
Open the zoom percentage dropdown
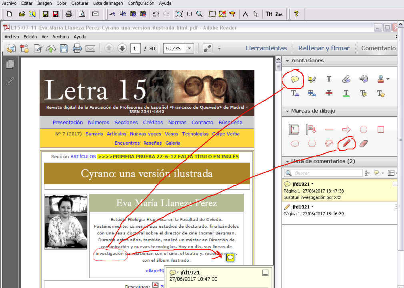pyautogui.click(x=189, y=48)
